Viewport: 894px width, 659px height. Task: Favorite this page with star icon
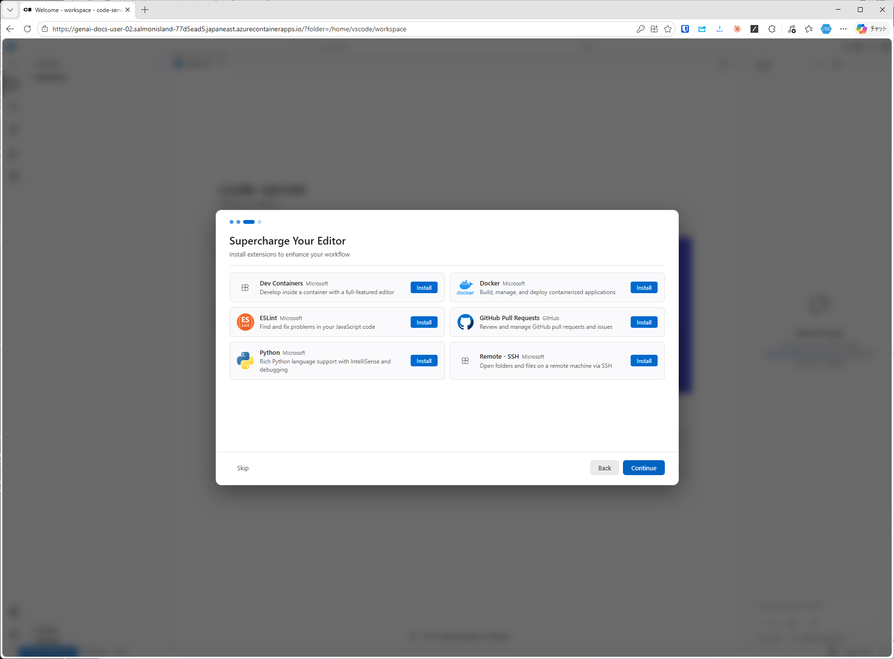pyautogui.click(x=668, y=29)
